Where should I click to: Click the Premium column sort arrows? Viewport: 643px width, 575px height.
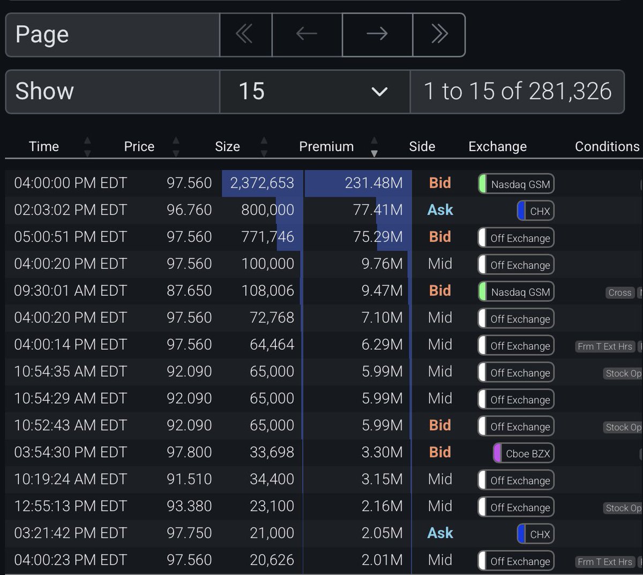click(x=374, y=147)
